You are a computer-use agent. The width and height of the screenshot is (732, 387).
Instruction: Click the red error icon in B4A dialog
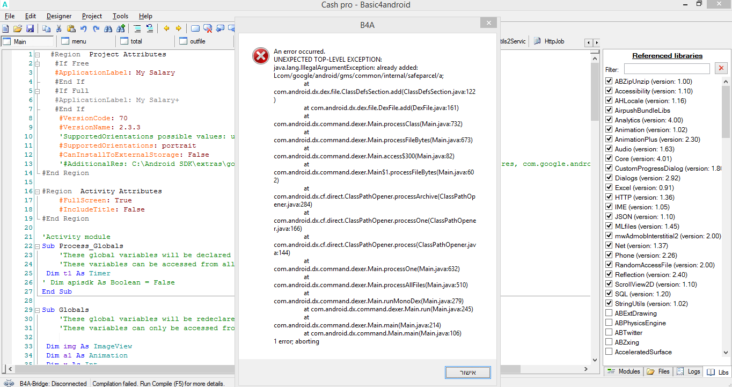(x=261, y=55)
